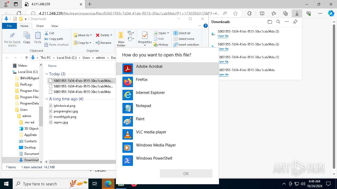Select PerfLogs folder in tree
This screenshot has height=189, width=337.
(26, 85)
